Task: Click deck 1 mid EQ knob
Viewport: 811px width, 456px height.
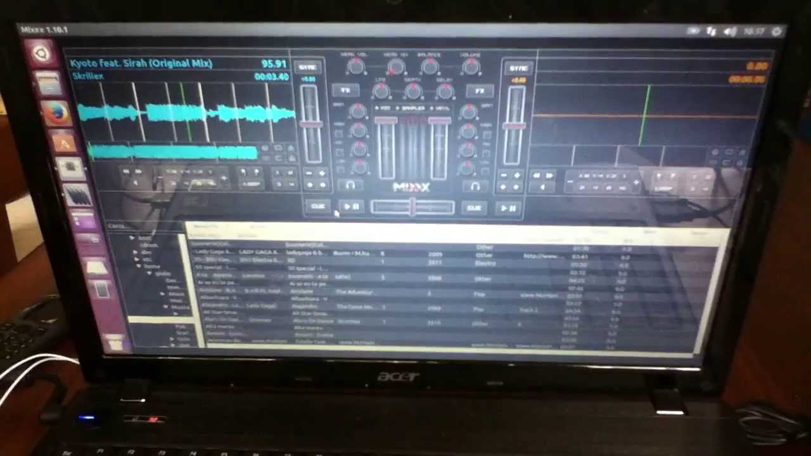Action: tap(359, 149)
